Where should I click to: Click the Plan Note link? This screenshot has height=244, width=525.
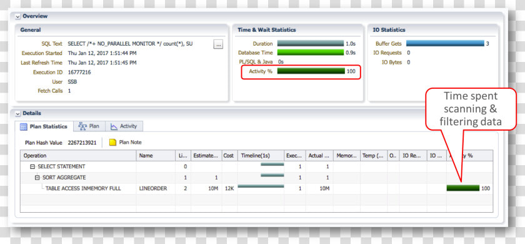click(x=130, y=143)
